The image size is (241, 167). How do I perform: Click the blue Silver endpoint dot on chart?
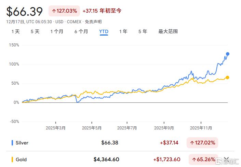click(x=228, y=54)
